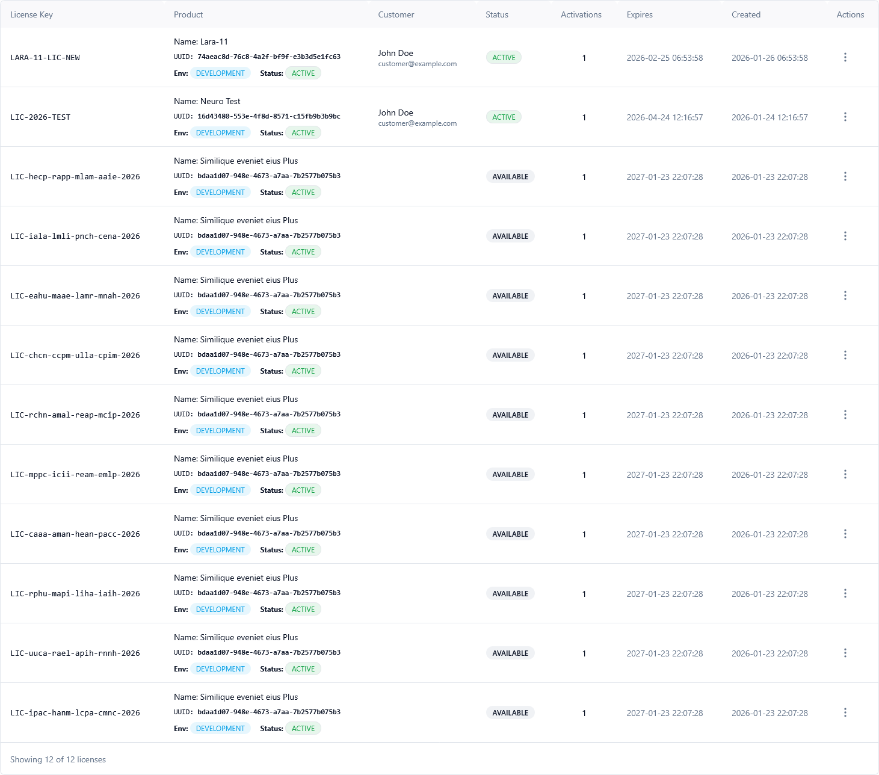Screen dimensions: 879x775
Task: Select the Activations column header
Action: 581,14
